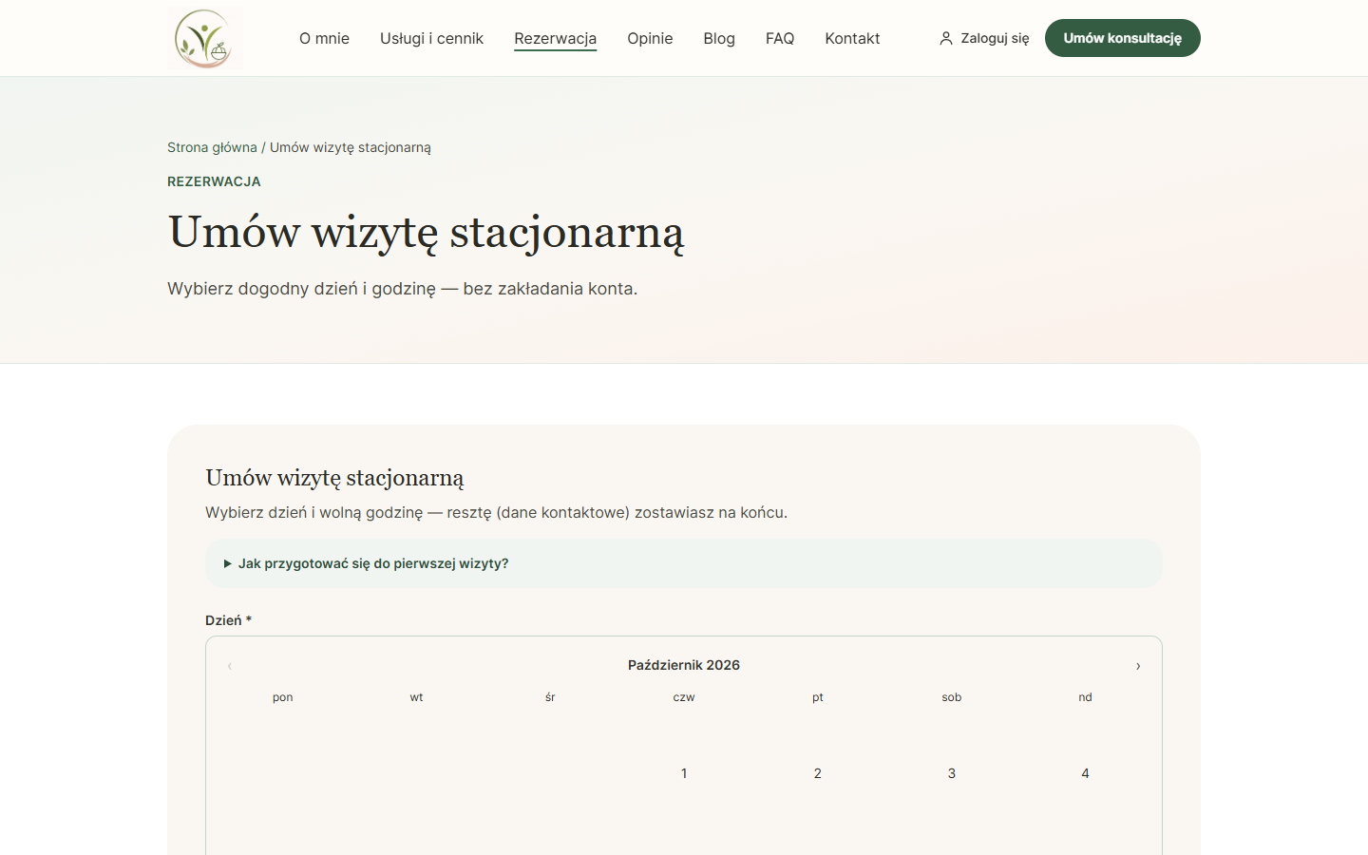The height and width of the screenshot is (855, 1368).
Task: Go to next month in calendar
Action: coord(1138,666)
